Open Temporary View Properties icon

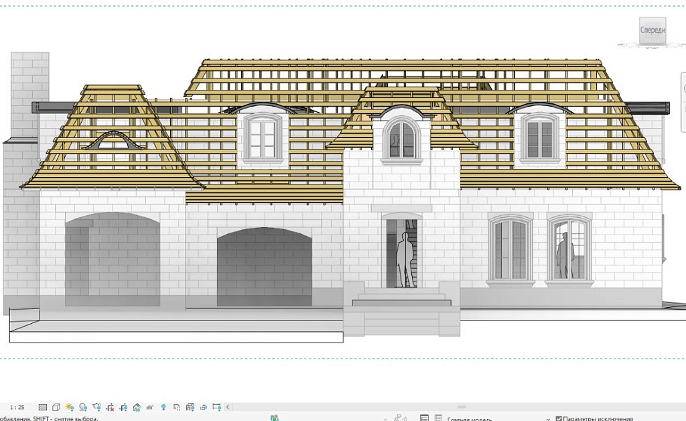(x=177, y=408)
